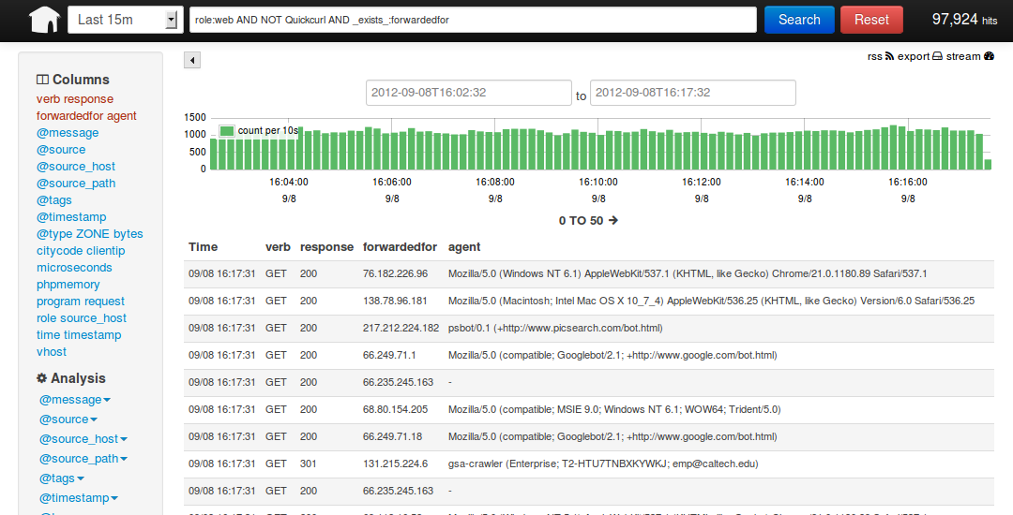
Task: Click the green count per 10s legend swatch
Action: coord(226,131)
